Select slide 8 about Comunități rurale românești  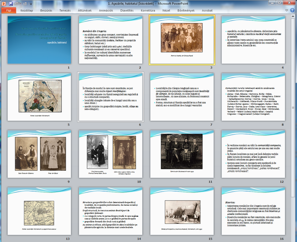[253, 97]
